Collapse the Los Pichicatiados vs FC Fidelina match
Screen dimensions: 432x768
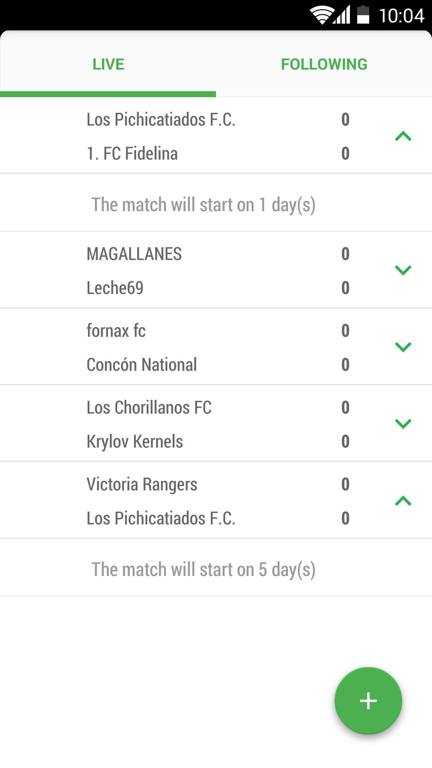(404, 136)
